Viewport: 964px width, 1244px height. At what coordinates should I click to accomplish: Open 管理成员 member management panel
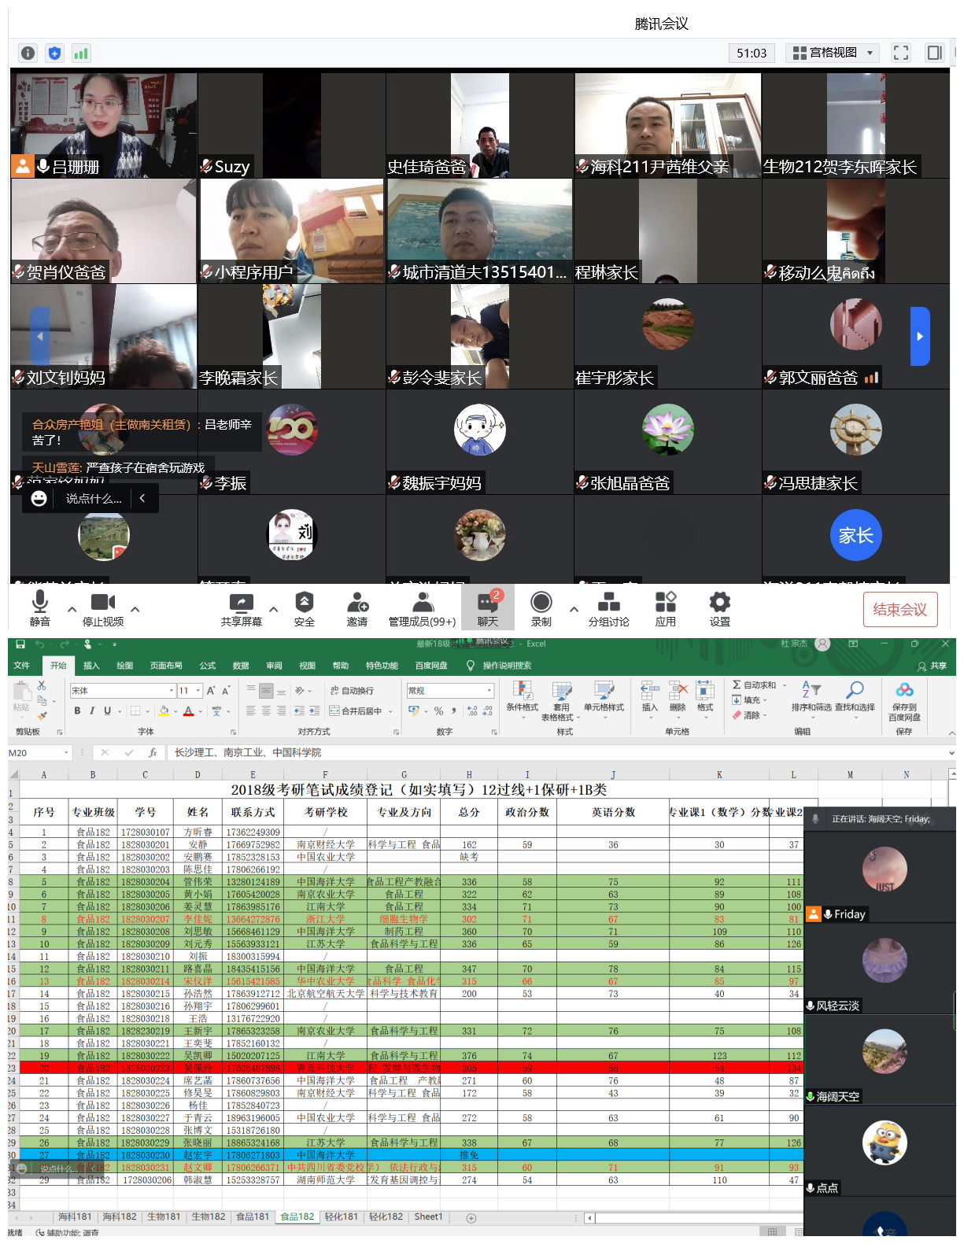(x=422, y=609)
